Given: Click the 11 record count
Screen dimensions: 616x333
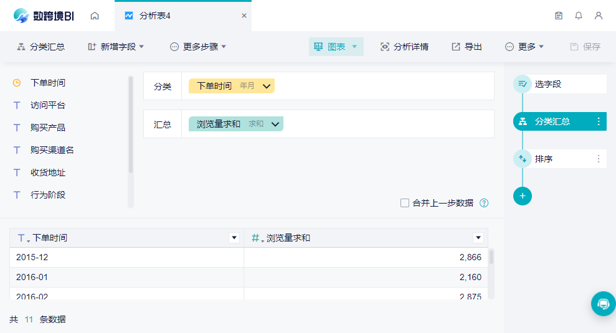Looking at the screenshot, I should coord(29,319).
